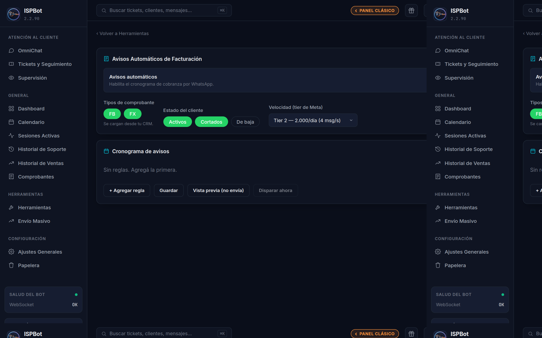Select Historial de Soporte in right sidebar copy
The image size is (542, 338).
tap(470, 149)
